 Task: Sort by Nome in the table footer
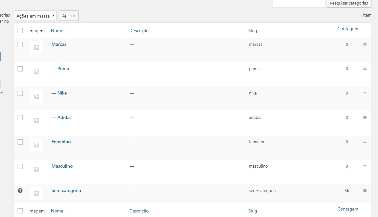pyautogui.click(x=57, y=211)
